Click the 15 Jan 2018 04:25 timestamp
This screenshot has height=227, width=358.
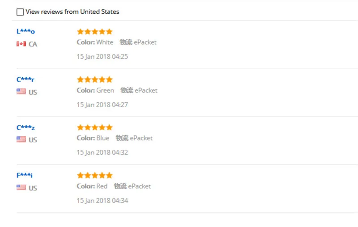tap(102, 57)
